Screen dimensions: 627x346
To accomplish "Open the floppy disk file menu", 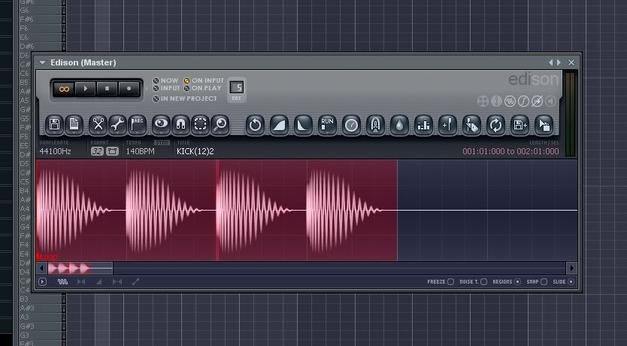I will [x=54, y=125].
